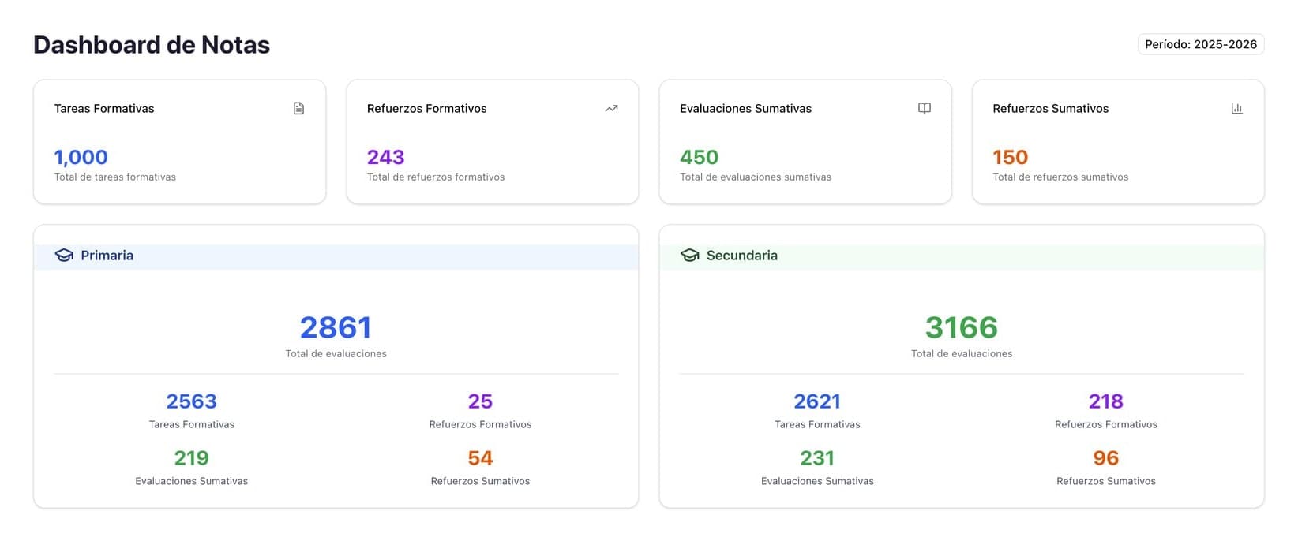Click the 96 Refuerzos Sumativos value
Viewport: 1298px width, 541px height.
coord(1106,458)
